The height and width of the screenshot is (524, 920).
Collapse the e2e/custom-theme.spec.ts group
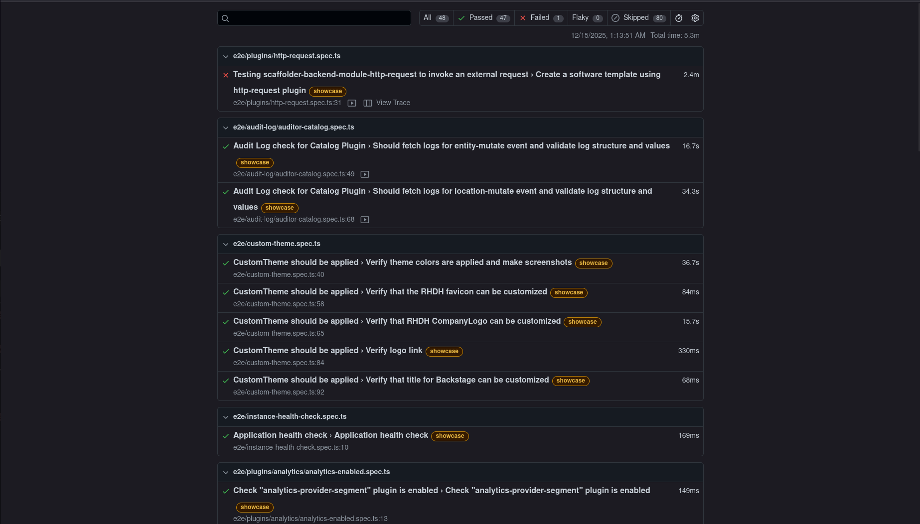point(226,244)
